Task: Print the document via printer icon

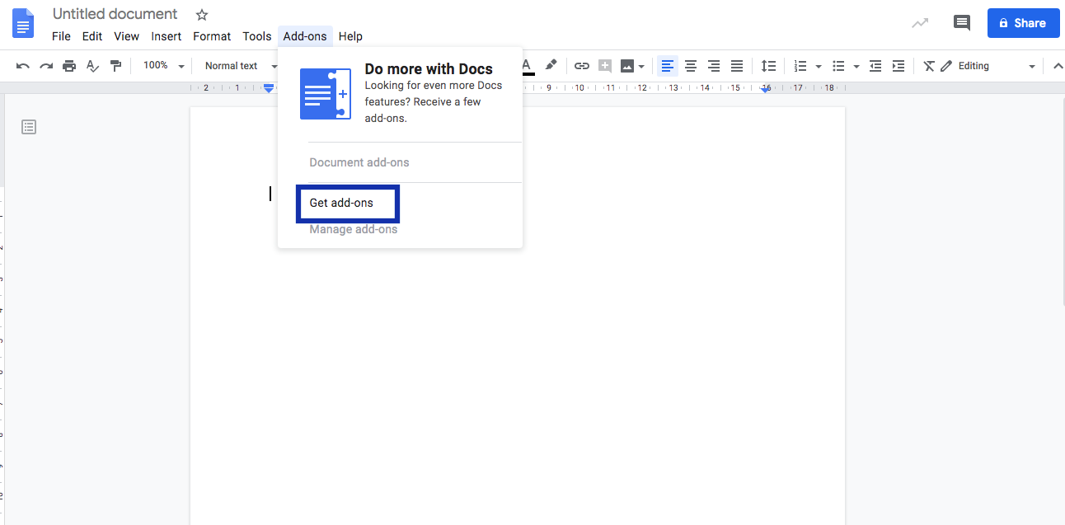Action: (x=69, y=66)
